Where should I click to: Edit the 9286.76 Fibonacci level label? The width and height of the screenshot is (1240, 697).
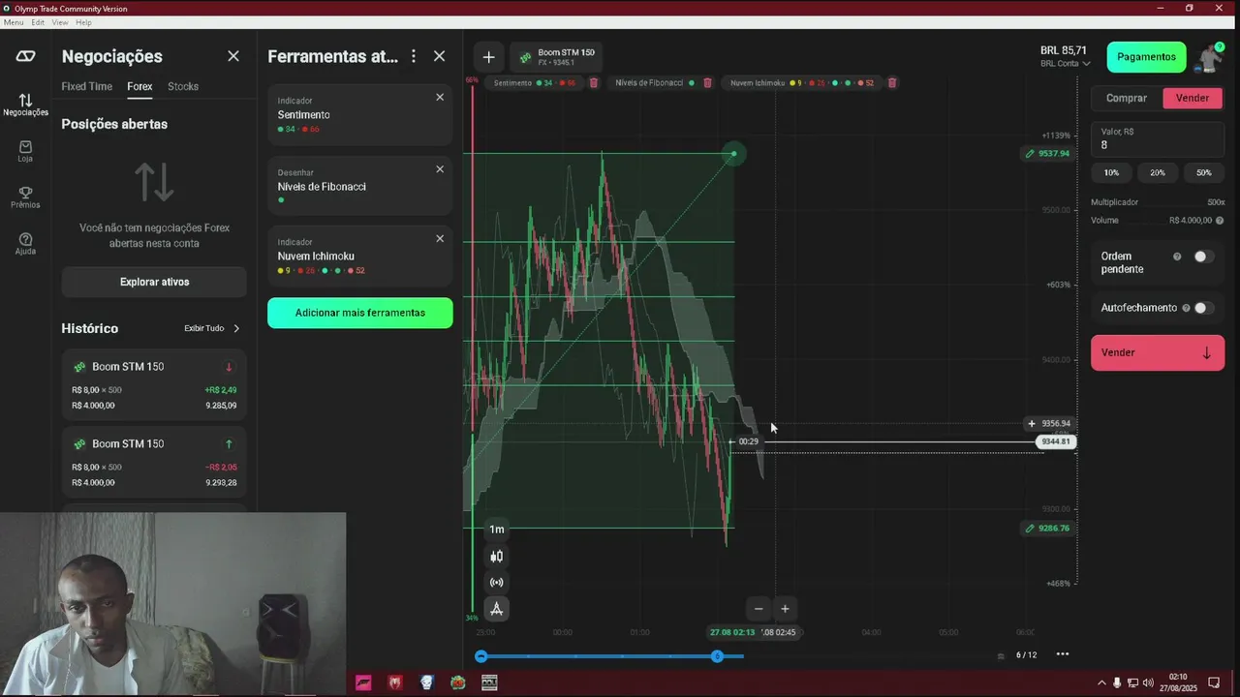(1048, 529)
